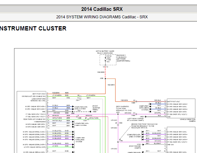Click 'RR PARK AST LED DISABLE SIG' pin label
Screen dimensions: 197x153
coord(33,96)
